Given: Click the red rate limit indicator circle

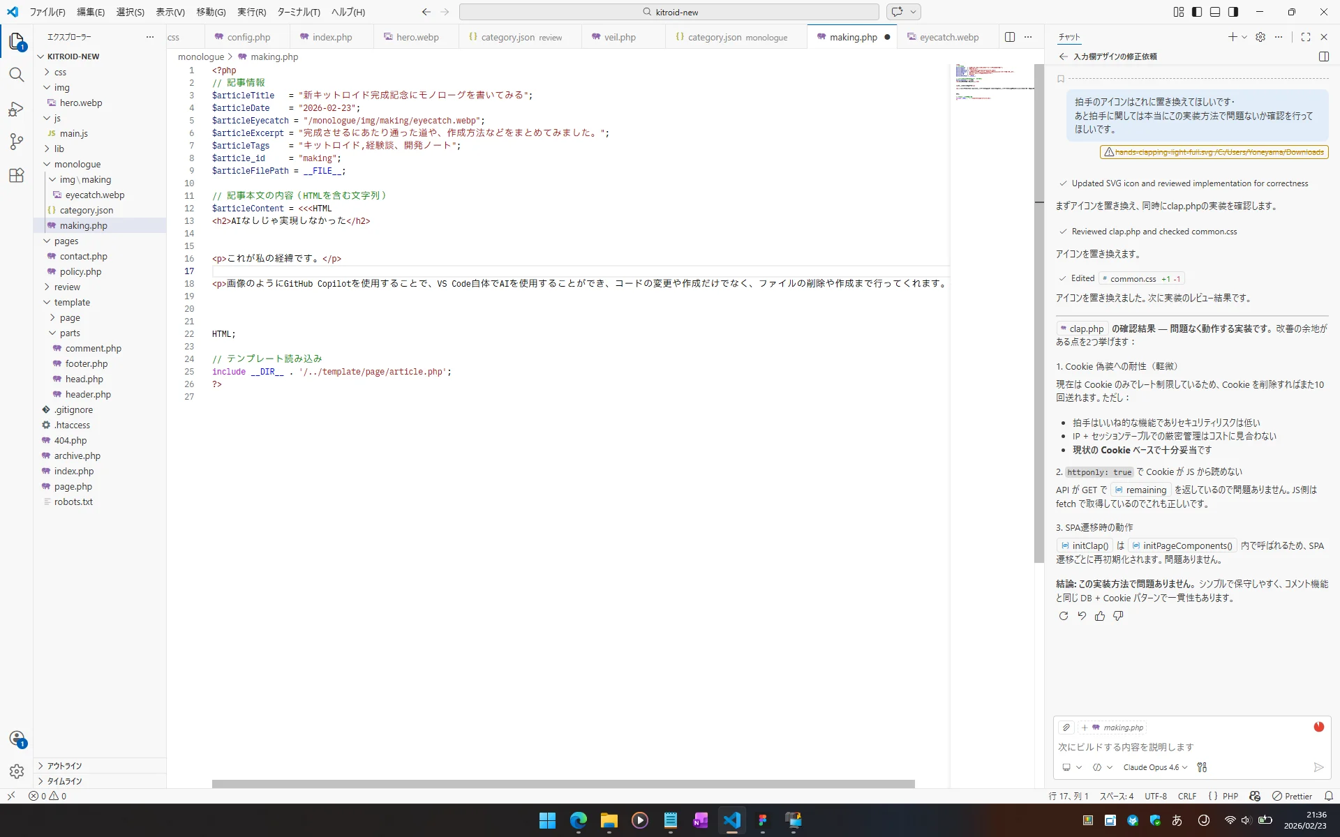Looking at the screenshot, I should [x=1319, y=727].
